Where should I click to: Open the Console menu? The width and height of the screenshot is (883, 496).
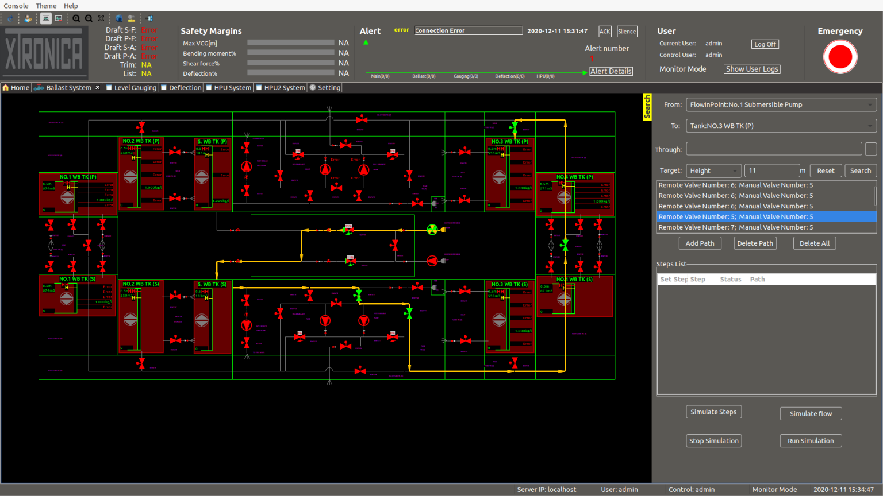[16, 6]
